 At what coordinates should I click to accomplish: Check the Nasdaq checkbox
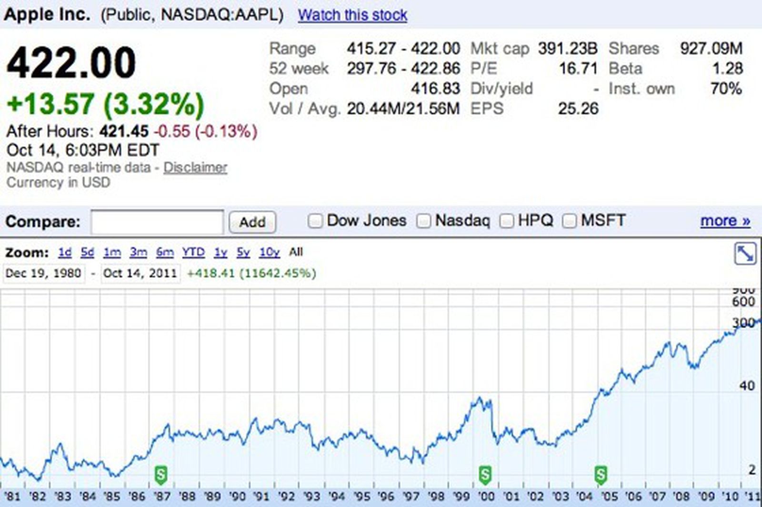click(x=423, y=220)
